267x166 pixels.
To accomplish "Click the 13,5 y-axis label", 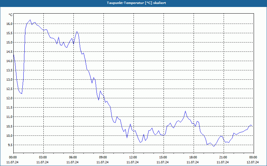I will click(x=10, y=70).
